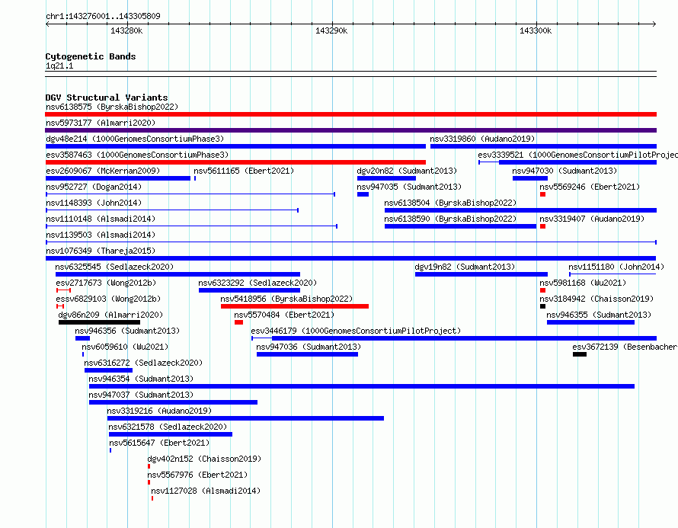Screen dimensions: 678x528
Task: Click esv3446179 pilot project label
Action: (356, 331)
